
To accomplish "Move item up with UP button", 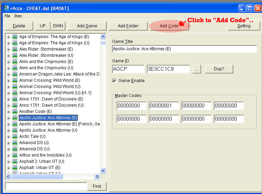I will [x=43, y=26].
